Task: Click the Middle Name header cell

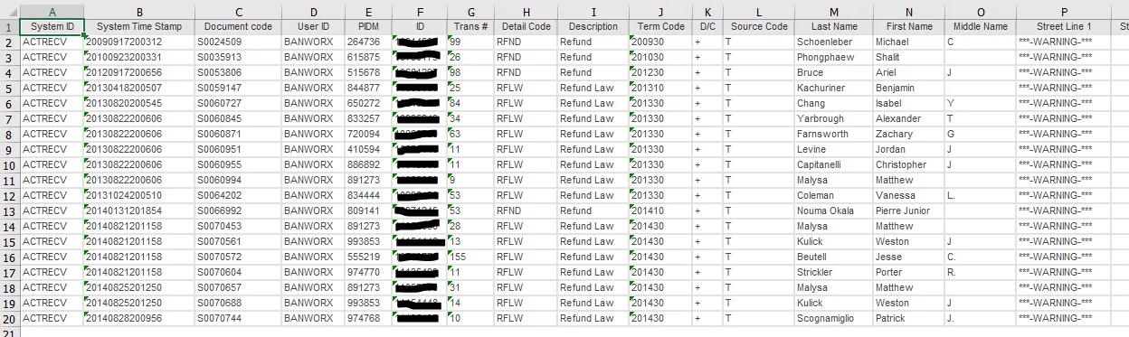Action: (980, 27)
